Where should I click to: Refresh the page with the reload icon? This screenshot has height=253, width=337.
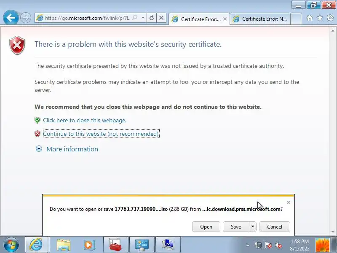pyautogui.click(x=152, y=18)
